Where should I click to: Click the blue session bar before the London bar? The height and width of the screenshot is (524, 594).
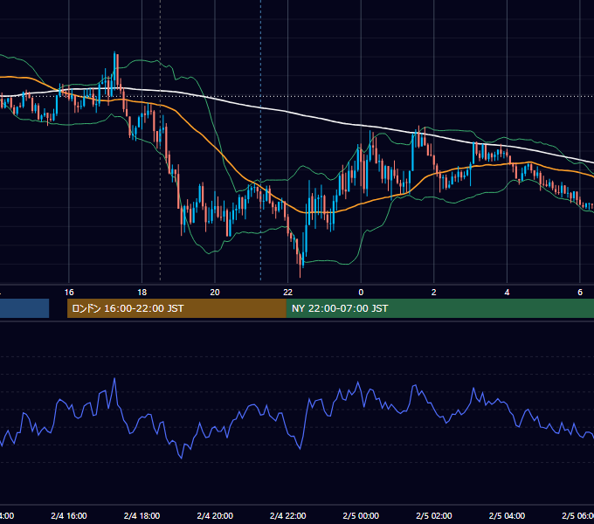click(x=24, y=308)
